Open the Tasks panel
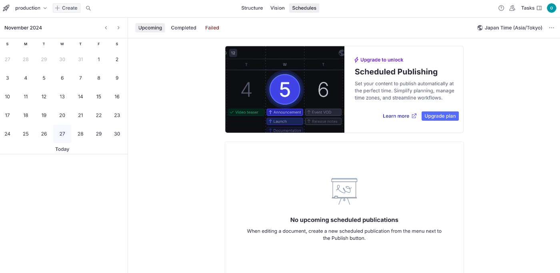Image resolution: width=560 pixels, height=273 pixels. 531,8
